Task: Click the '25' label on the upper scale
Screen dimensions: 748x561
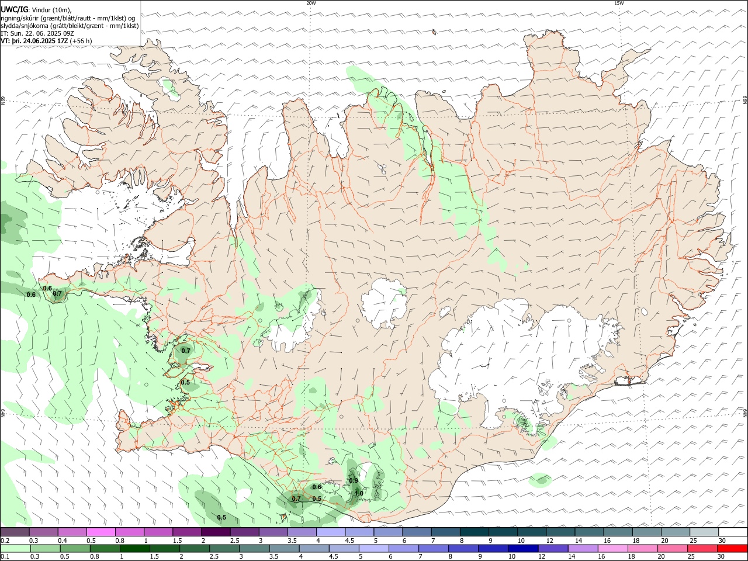Action: coord(693,541)
